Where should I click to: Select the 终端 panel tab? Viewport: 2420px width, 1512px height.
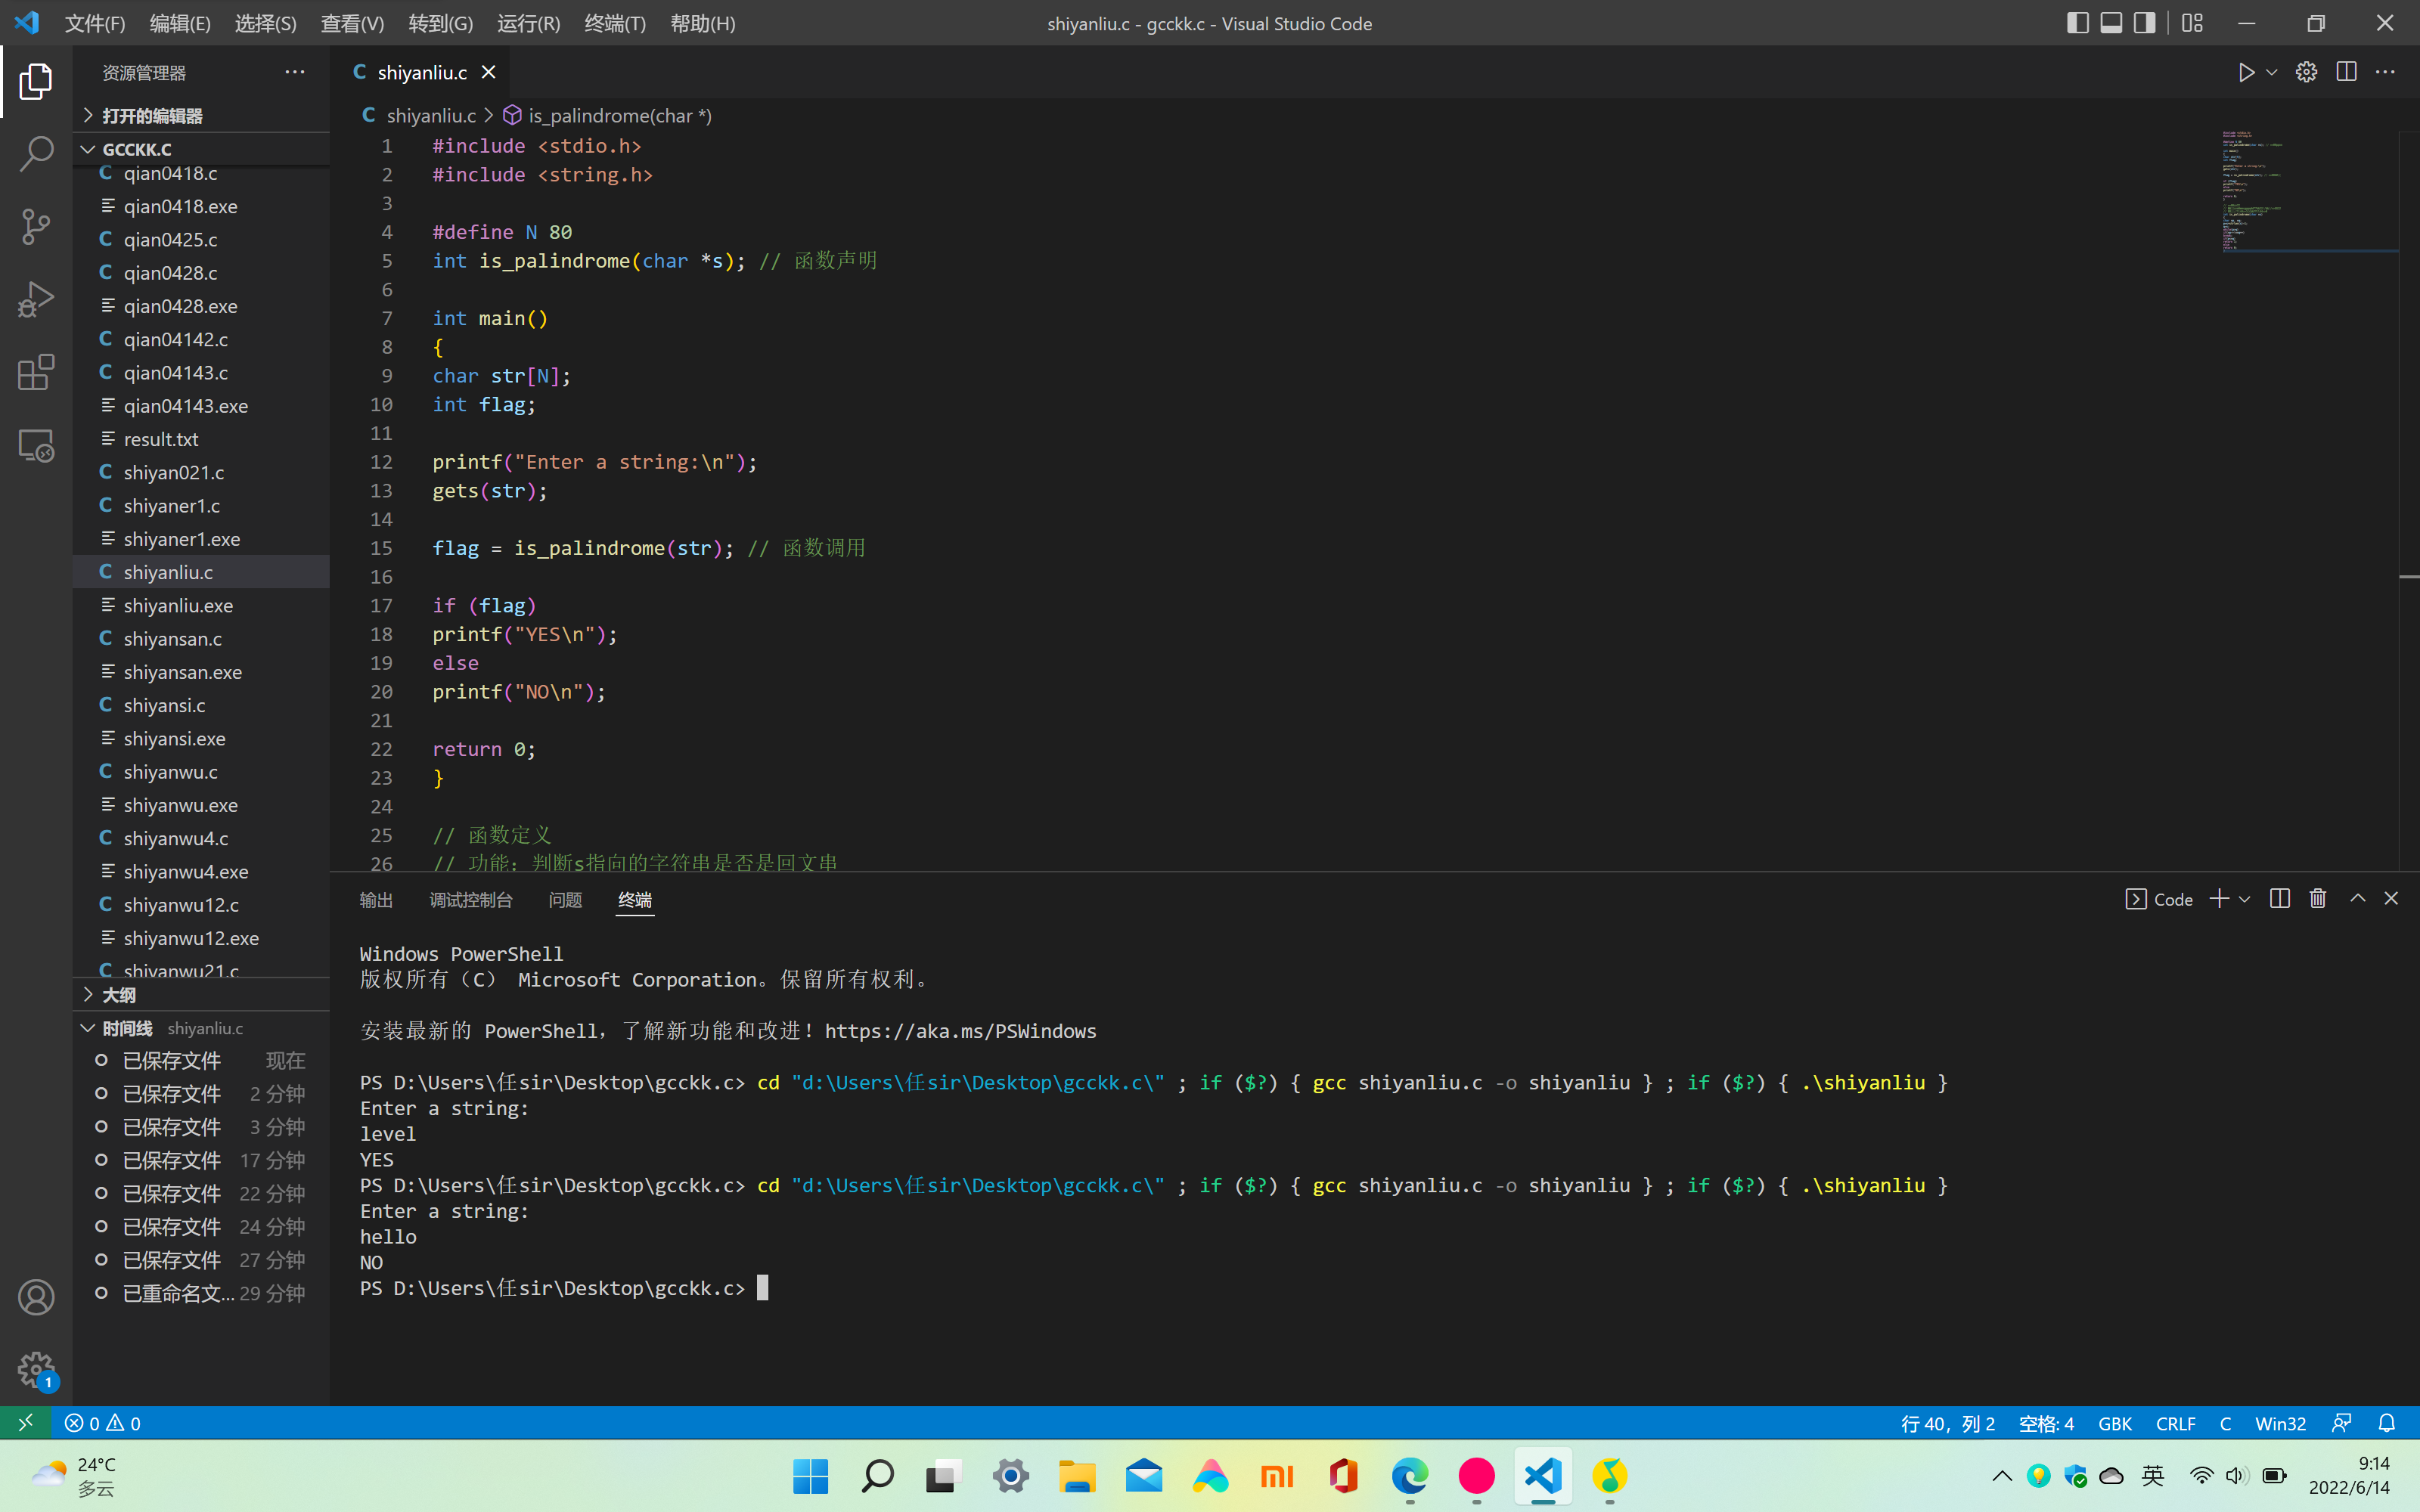point(635,900)
